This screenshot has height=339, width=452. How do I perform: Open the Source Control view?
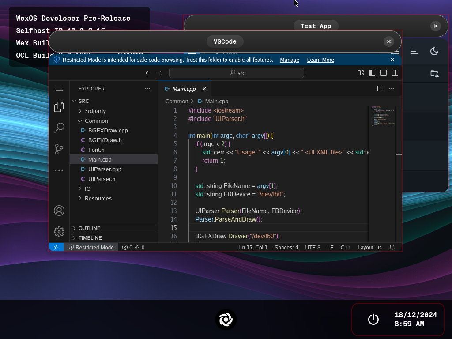(x=59, y=149)
